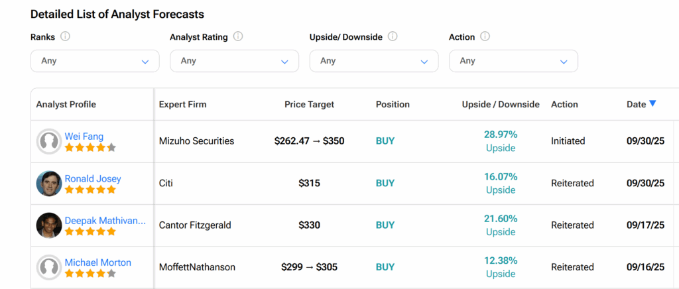Open Wei Fang's analyst profile link
The image size is (679, 289).
click(84, 137)
